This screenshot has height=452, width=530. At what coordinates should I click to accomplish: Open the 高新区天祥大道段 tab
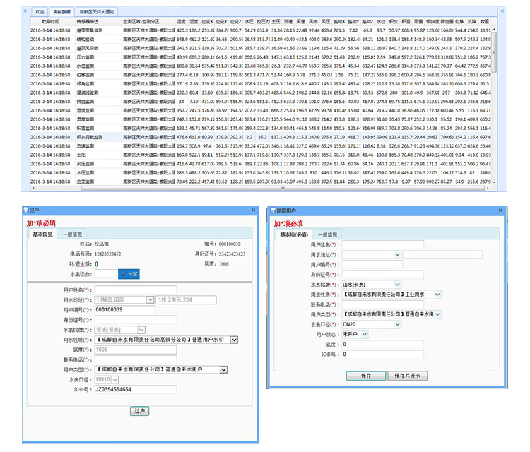click(97, 12)
